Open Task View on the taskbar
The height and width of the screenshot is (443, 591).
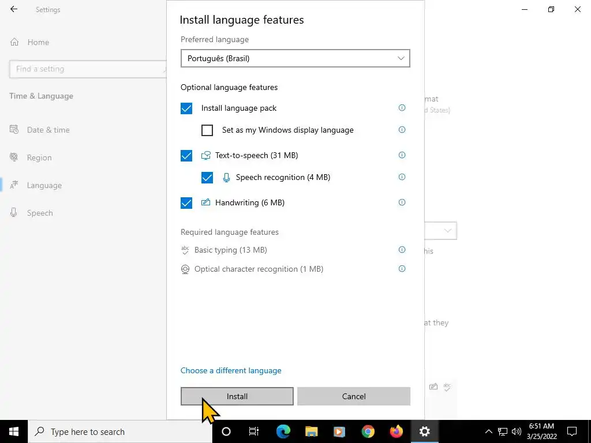click(254, 431)
